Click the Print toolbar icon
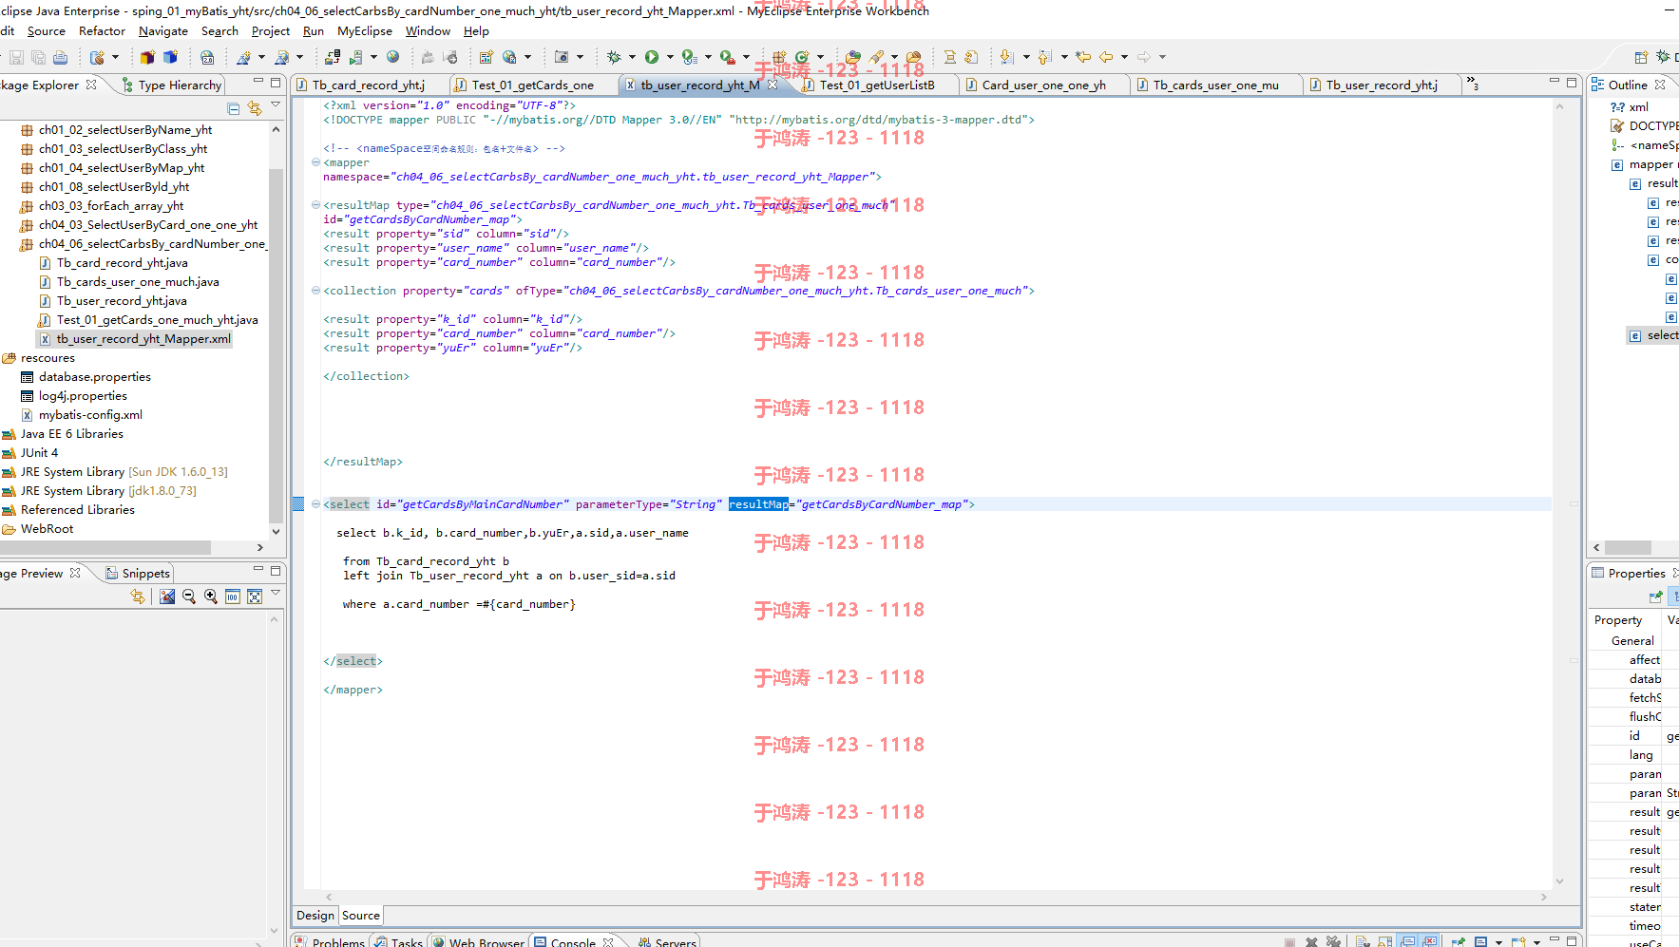The width and height of the screenshot is (1679, 947). 60,58
